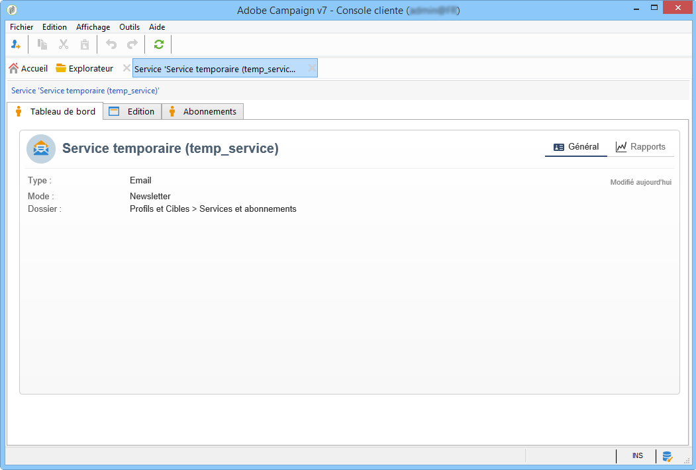Click the Paste clipboard toolbar icon
The image size is (696, 470).
coord(84,44)
